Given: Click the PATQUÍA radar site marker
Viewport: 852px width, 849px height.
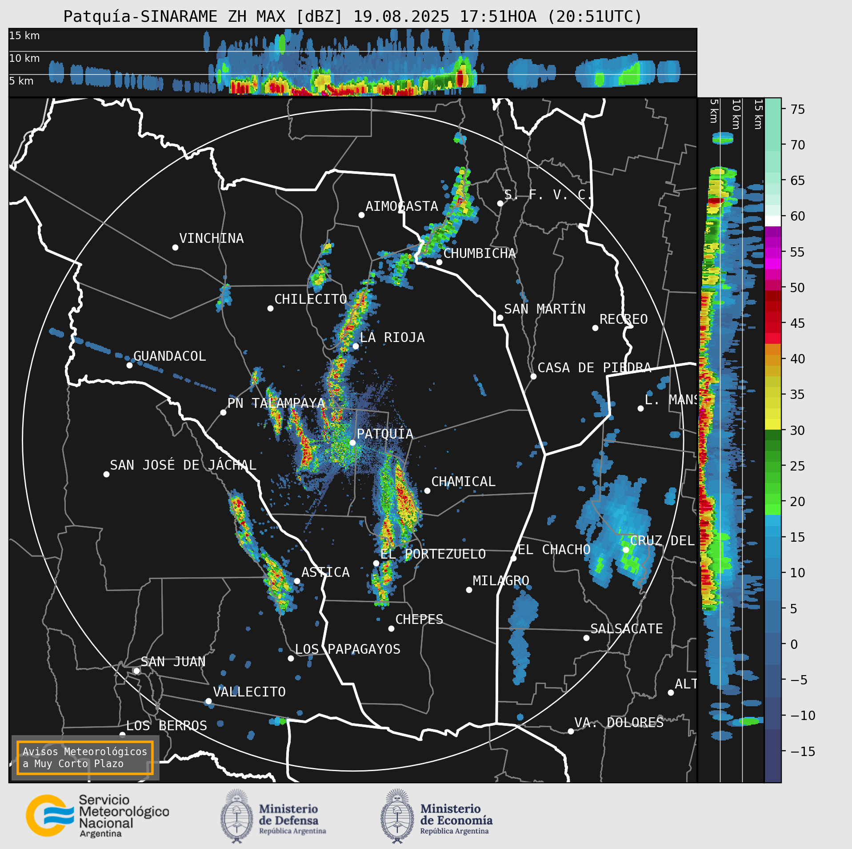Looking at the screenshot, I should click(x=352, y=443).
